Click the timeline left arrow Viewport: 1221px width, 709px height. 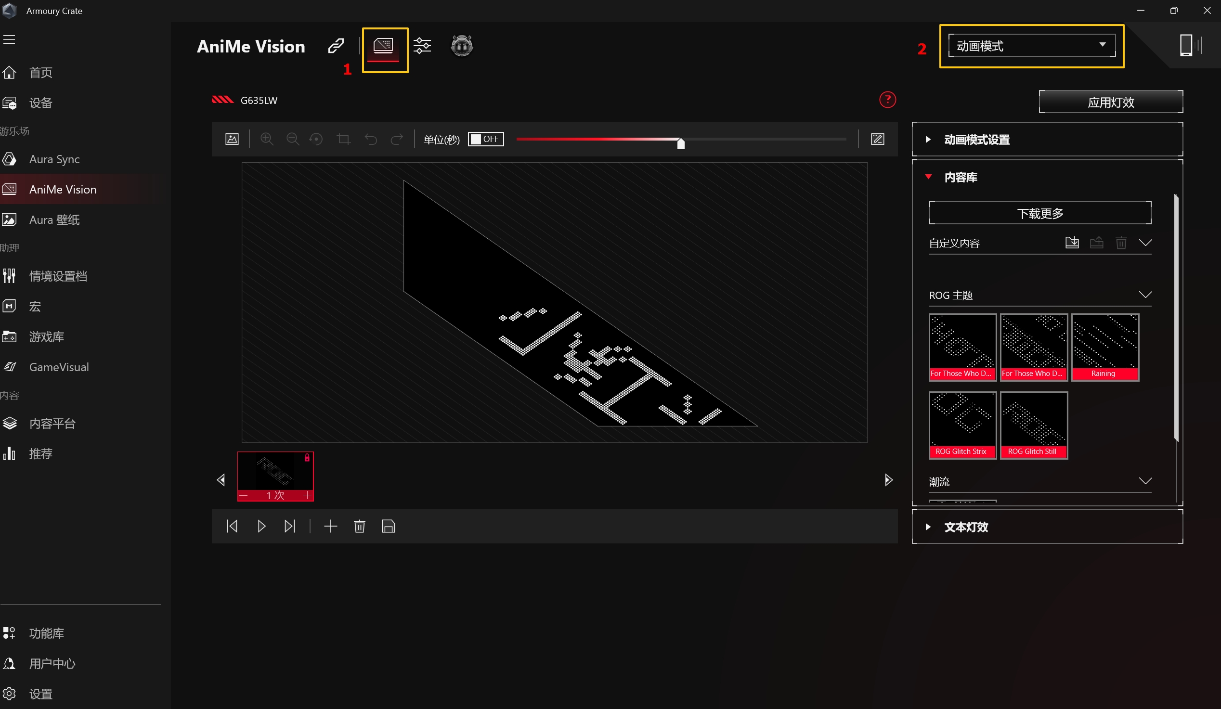tap(221, 480)
